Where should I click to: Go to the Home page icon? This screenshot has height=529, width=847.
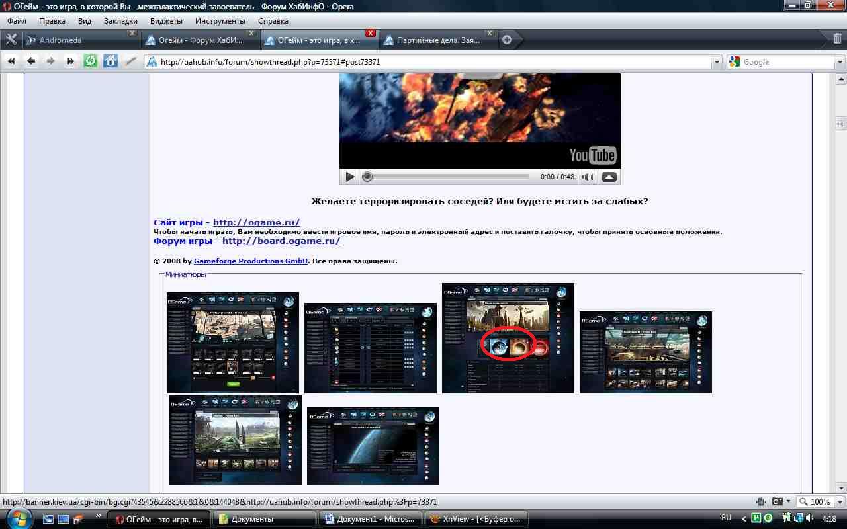tap(111, 61)
